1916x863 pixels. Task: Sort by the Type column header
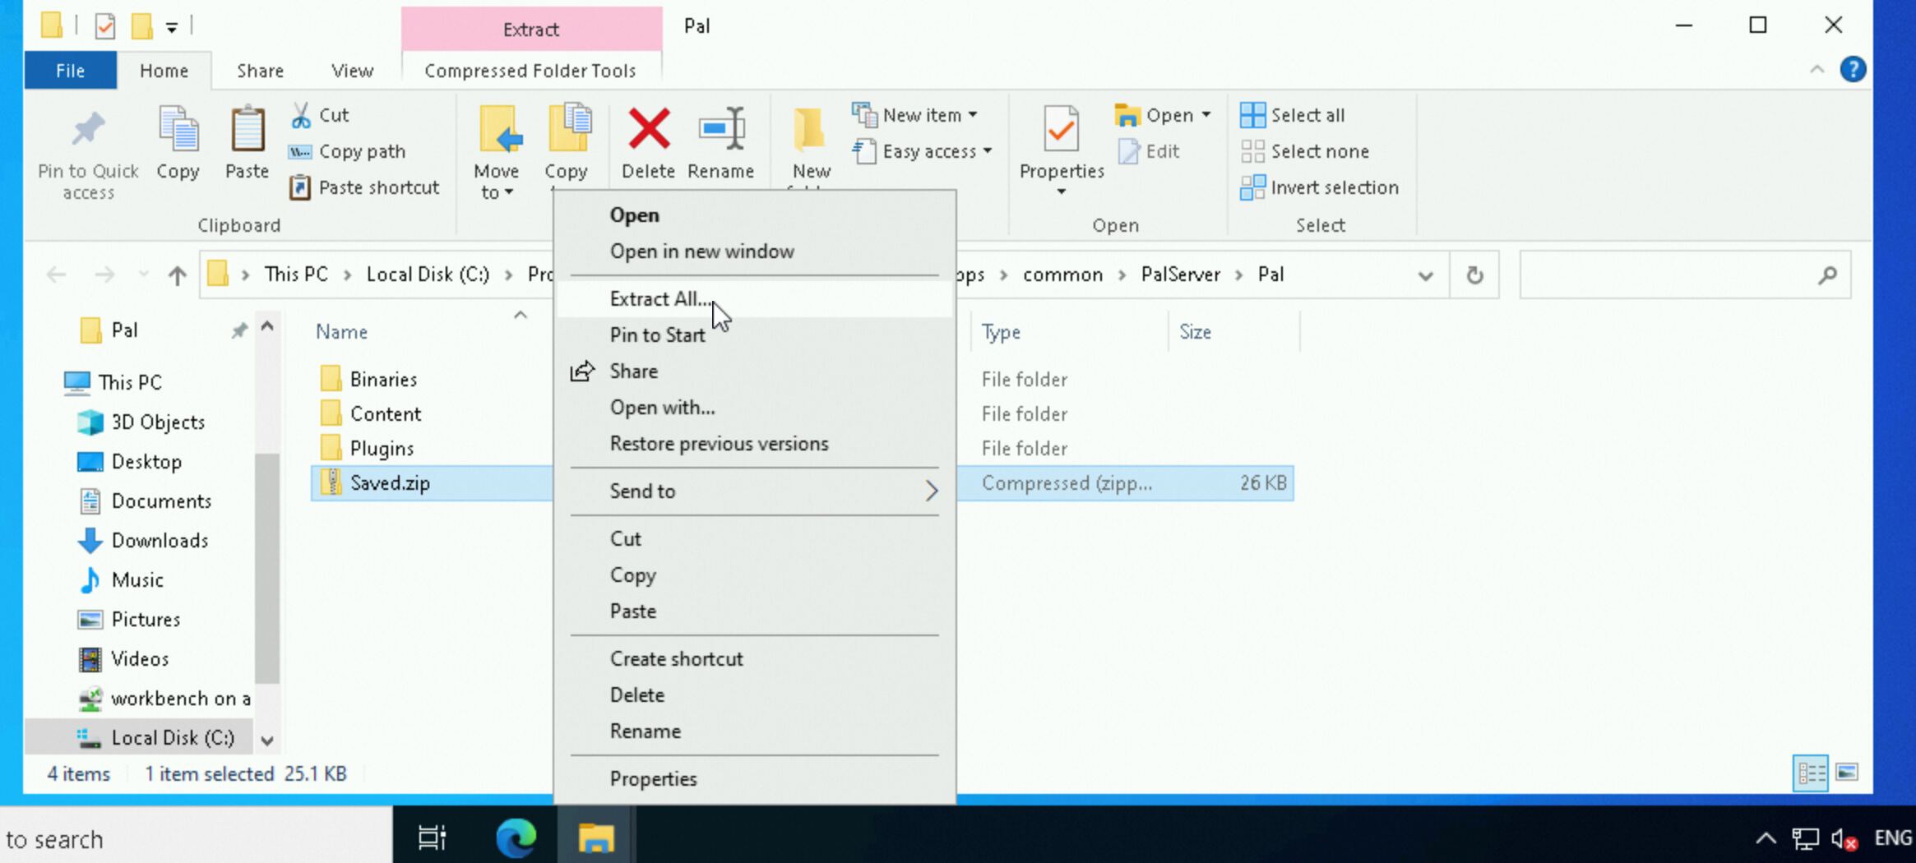tap(1000, 331)
